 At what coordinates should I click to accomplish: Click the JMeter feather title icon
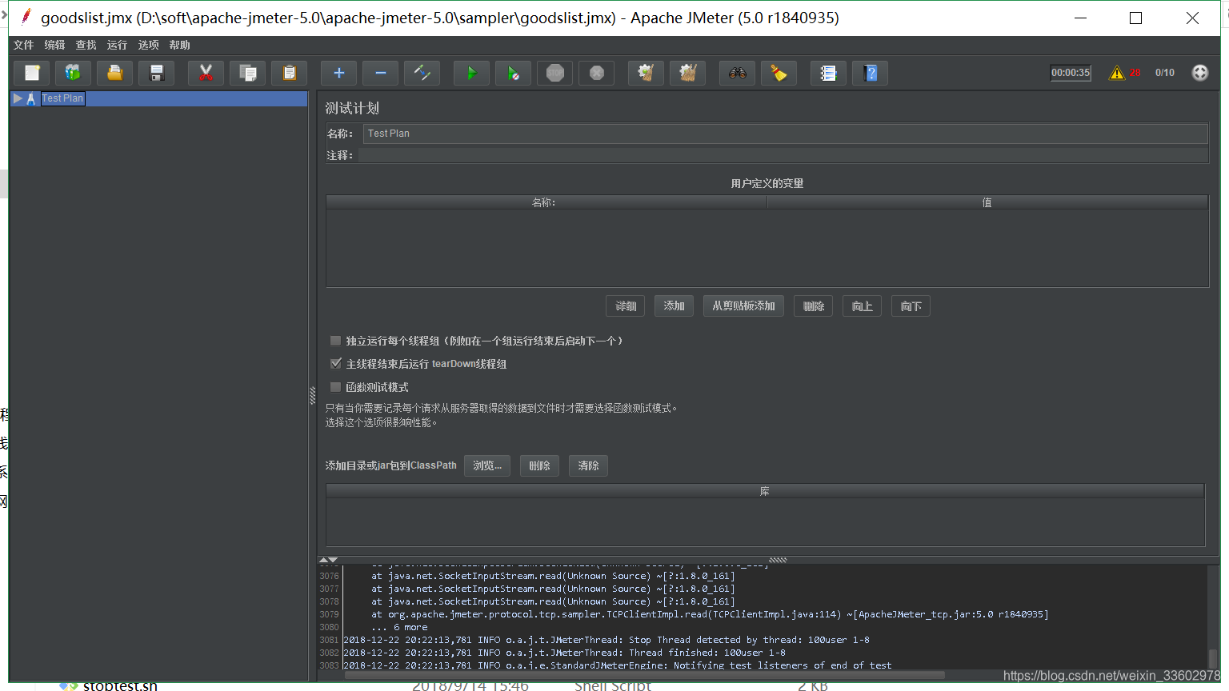click(26, 17)
